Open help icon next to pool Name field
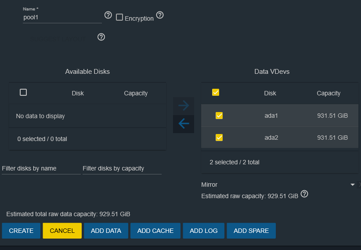Image resolution: width=361 pixels, height=250 pixels. point(108,15)
